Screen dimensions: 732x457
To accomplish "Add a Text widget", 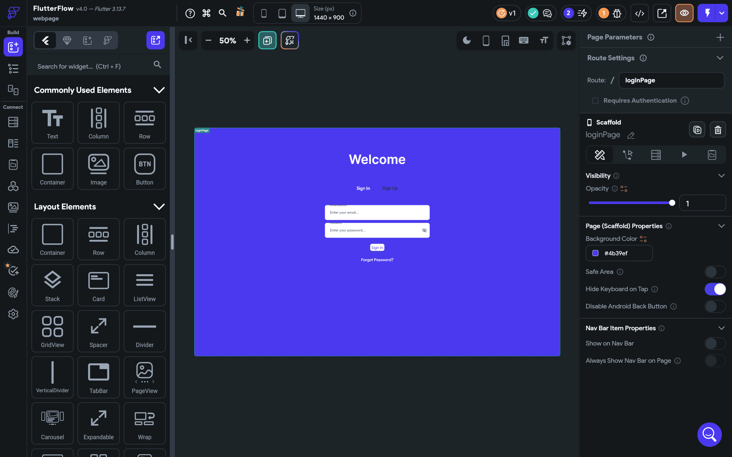I will pos(52,123).
